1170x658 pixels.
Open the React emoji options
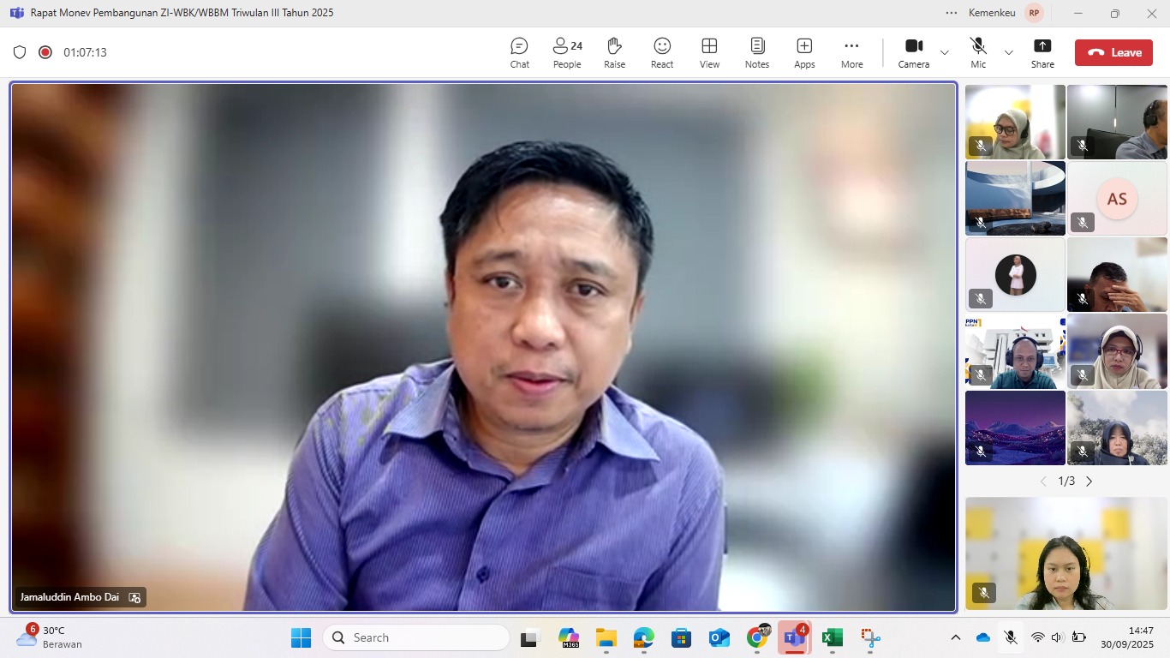[661, 52]
